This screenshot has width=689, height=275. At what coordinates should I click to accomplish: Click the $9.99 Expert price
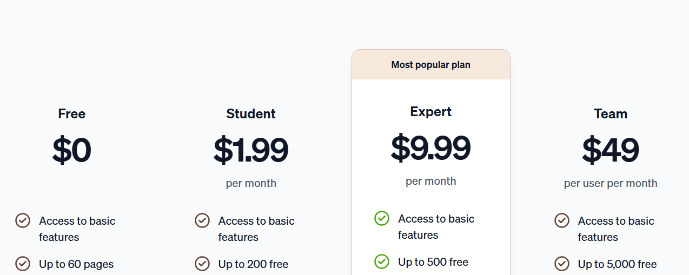431,148
